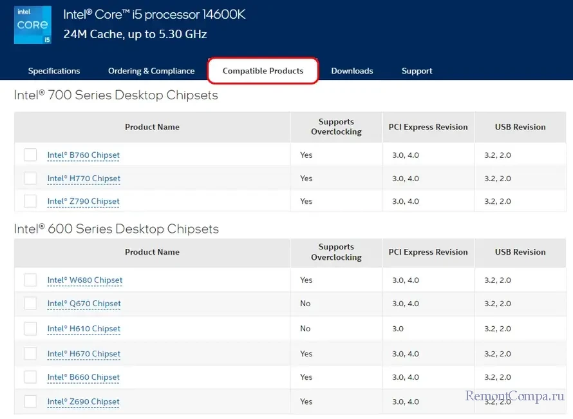
Task: Check the box for Intel B760 Chipset
Action: 30,155
